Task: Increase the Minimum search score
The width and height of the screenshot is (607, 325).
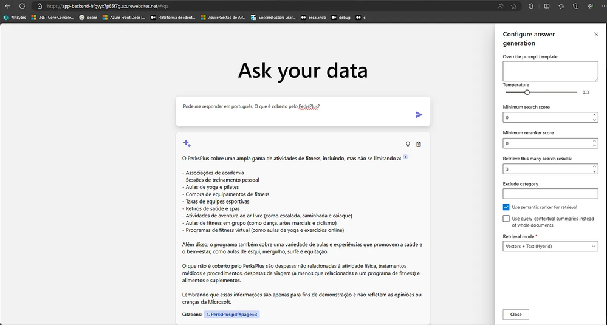Action: pyautogui.click(x=594, y=115)
